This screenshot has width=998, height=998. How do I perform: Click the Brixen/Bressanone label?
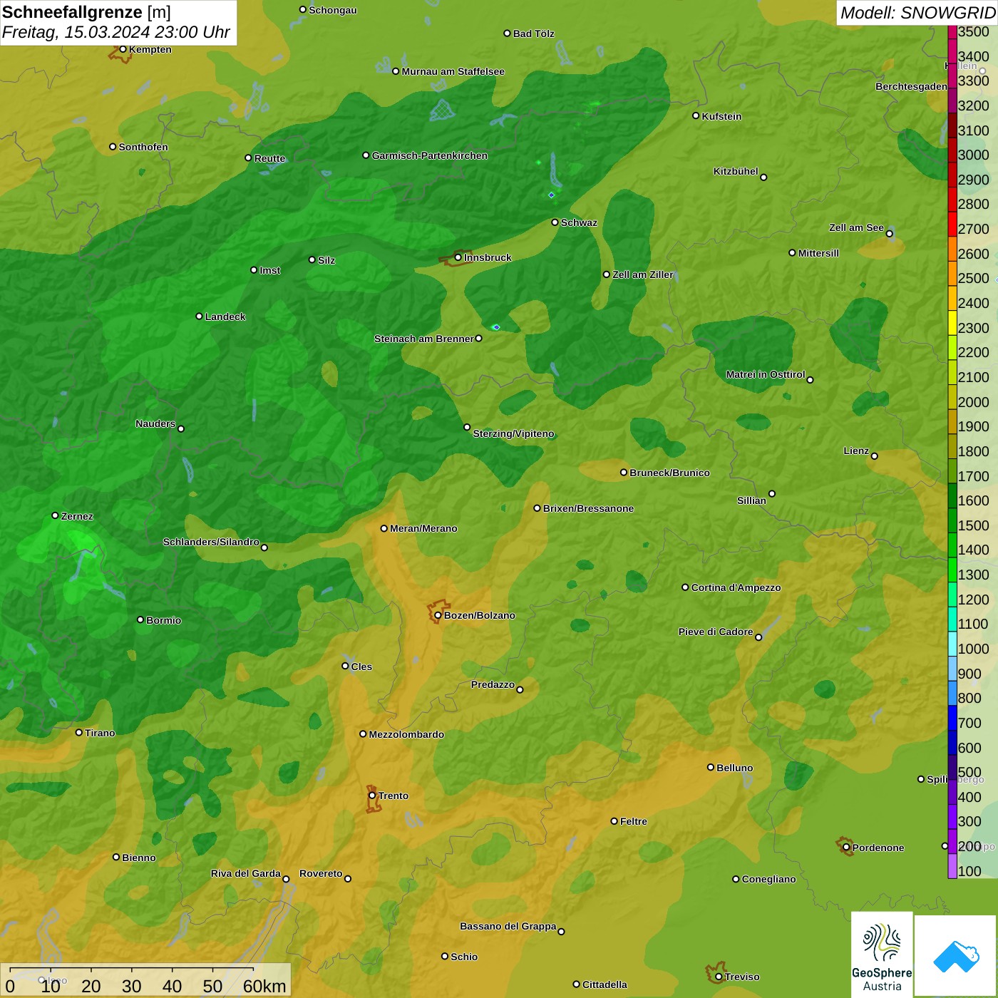(x=588, y=508)
